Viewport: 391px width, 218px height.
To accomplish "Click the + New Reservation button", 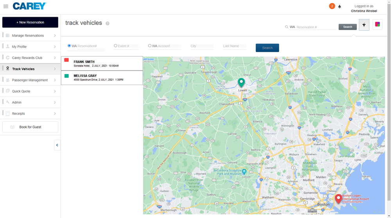I will coord(30,22).
